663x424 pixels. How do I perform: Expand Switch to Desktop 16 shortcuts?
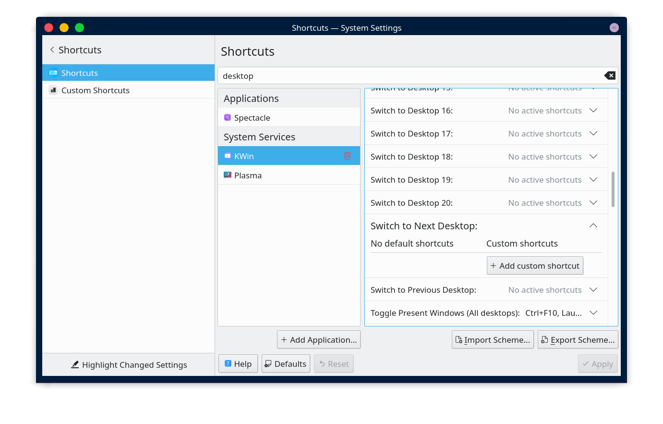pos(593,111)
